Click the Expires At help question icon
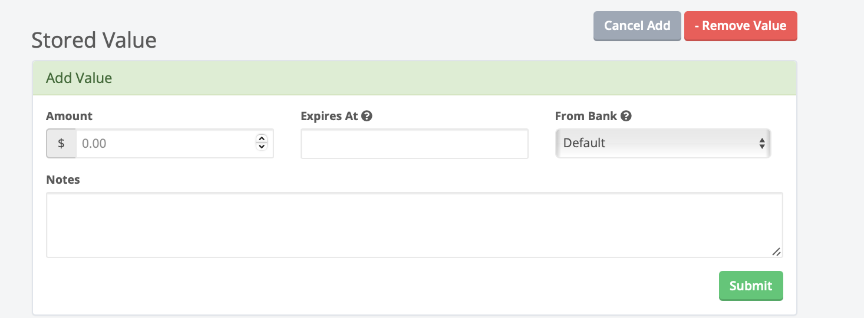This screenshot has height=318, width=864. point(367,116)
